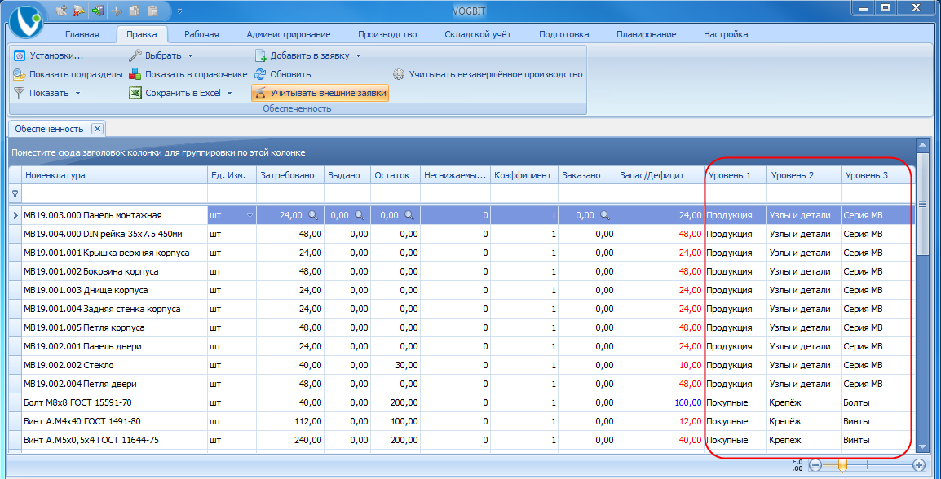Select the row МВ19.002.002 Стекло
This screenshot has height=479, width=941.
pyautogui.click(x=462, y=365)
